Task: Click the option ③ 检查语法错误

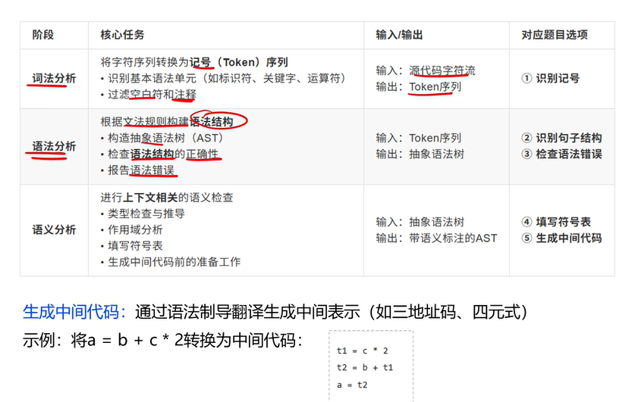Action: coord(561,154)
